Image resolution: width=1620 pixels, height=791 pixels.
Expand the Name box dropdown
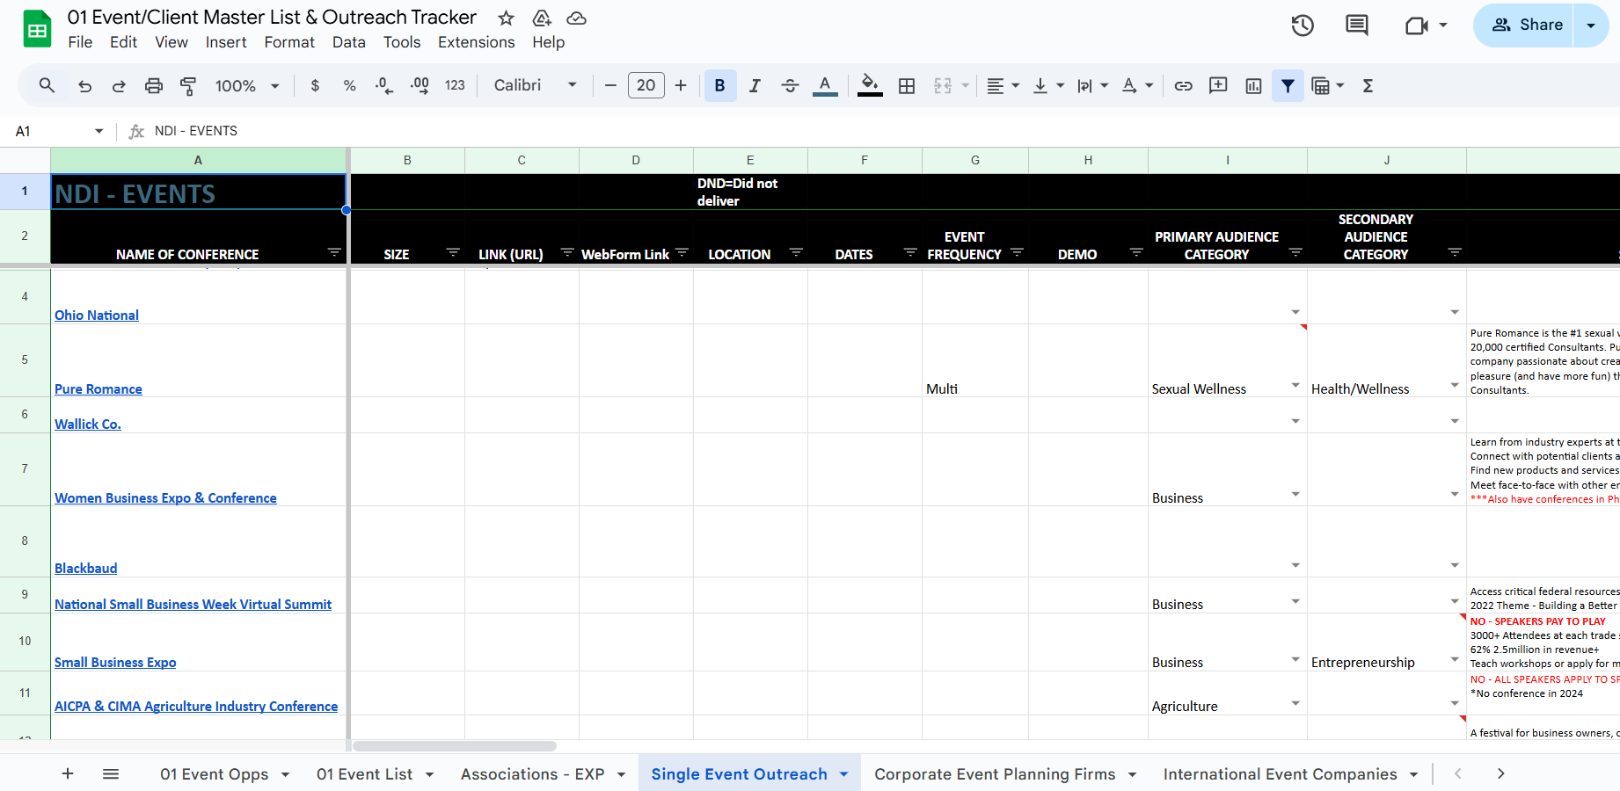(x=99, y=131)
